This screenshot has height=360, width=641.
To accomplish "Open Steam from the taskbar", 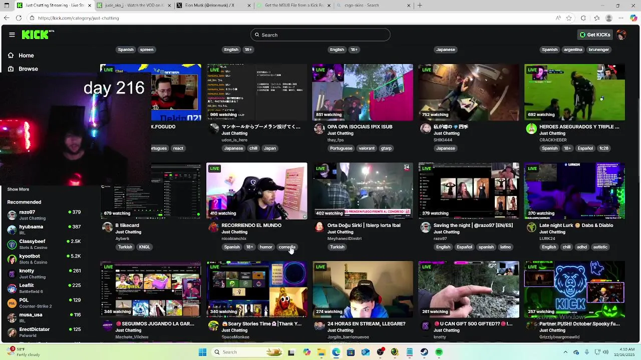I will point(424,352).
